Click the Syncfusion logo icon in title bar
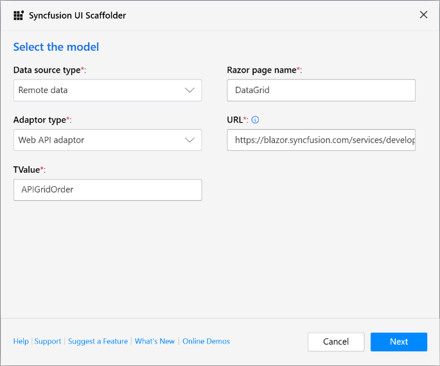 (x=19, y=15)
